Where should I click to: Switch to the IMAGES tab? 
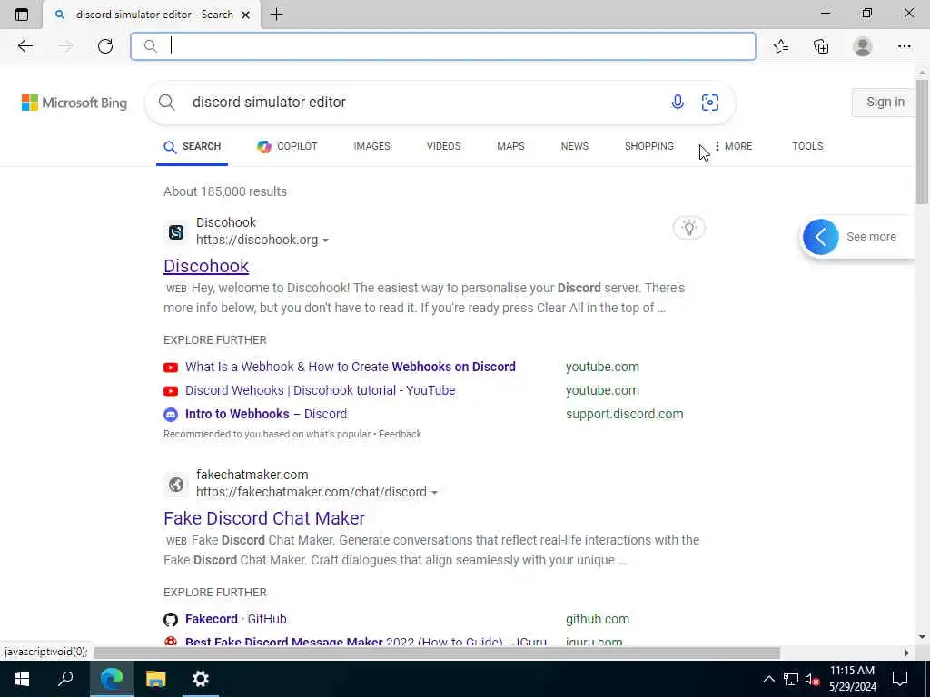point(371,146)
